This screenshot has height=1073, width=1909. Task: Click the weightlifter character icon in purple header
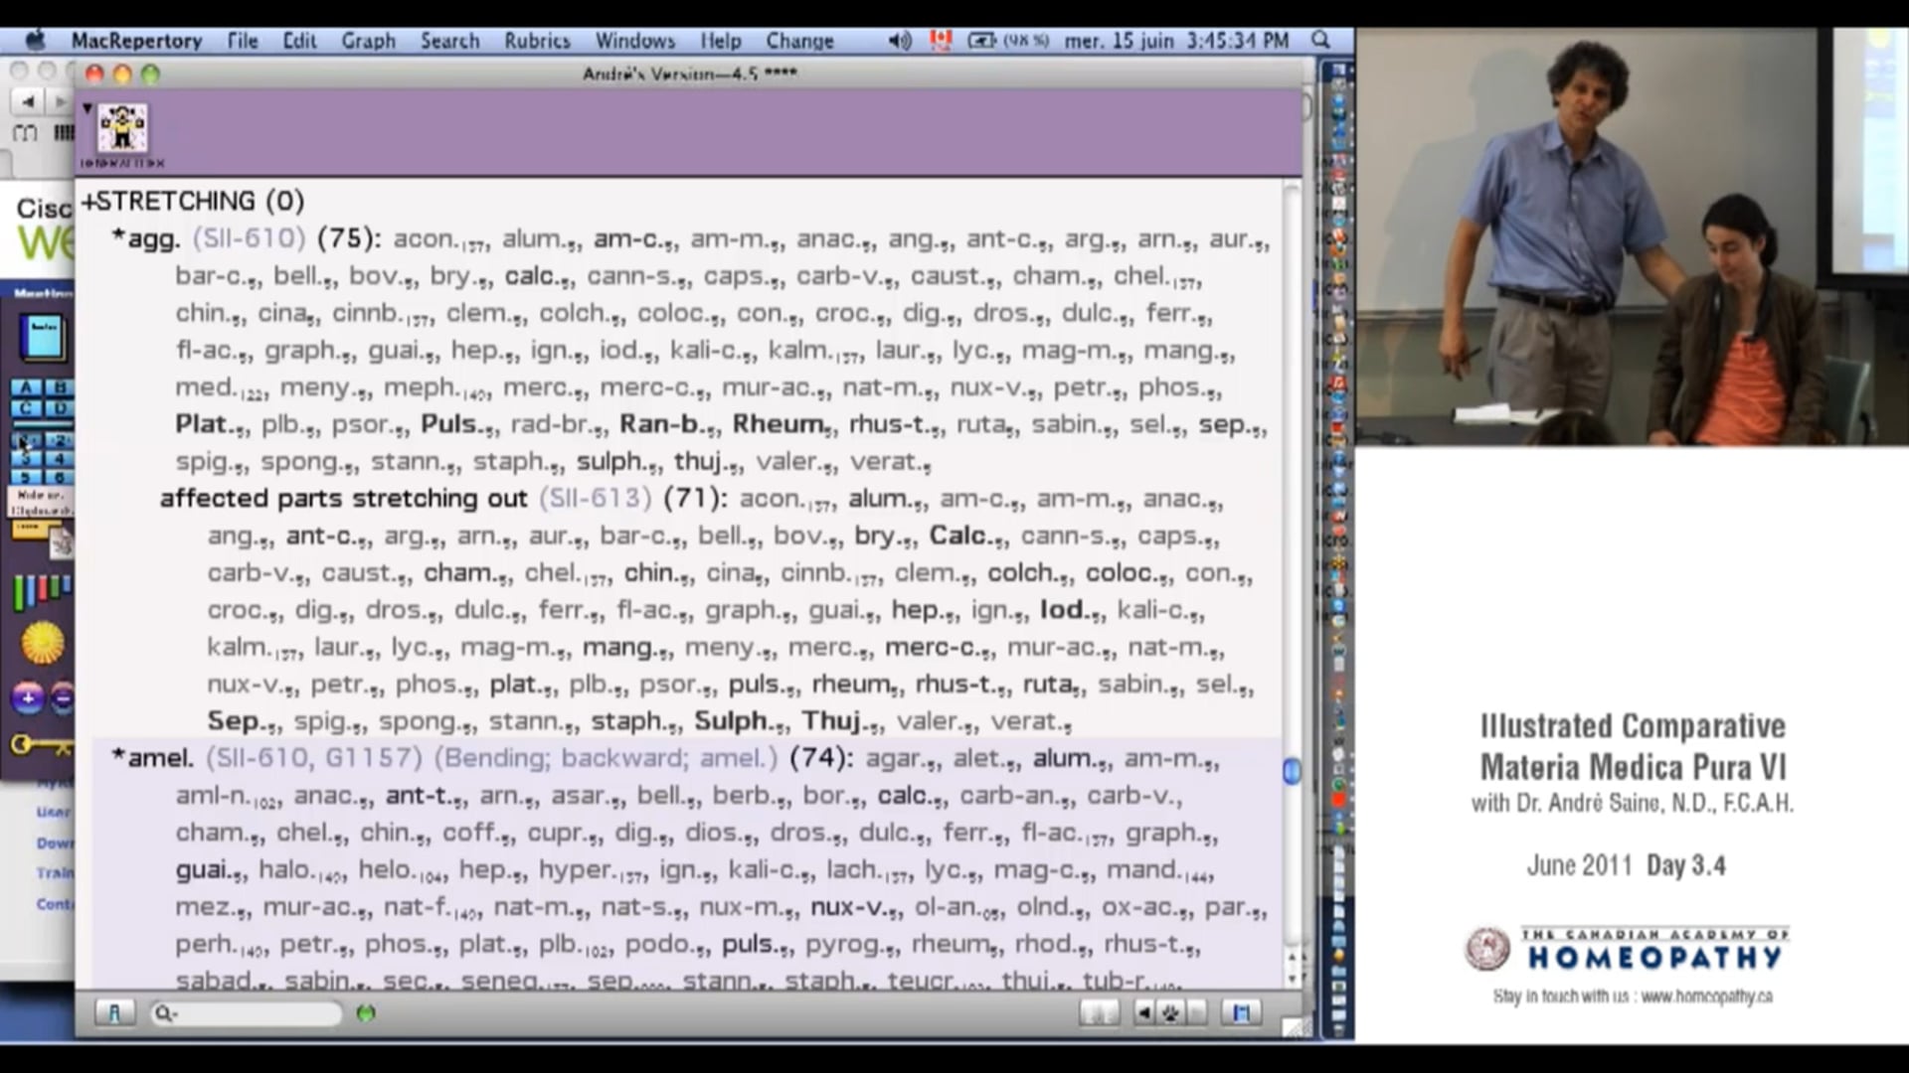(x=122, y=127)
